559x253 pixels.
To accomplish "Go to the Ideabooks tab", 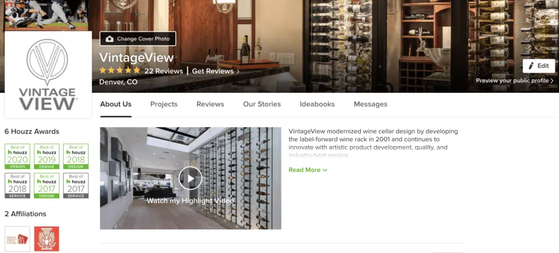I will (317, 104).
